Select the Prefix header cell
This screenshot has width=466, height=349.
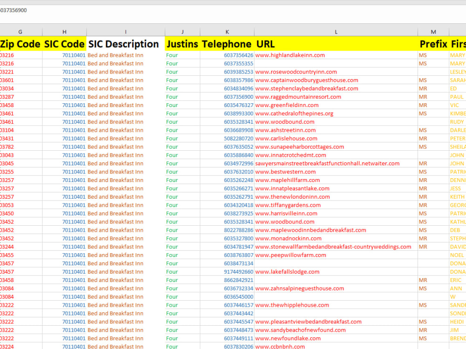(433, 44)
